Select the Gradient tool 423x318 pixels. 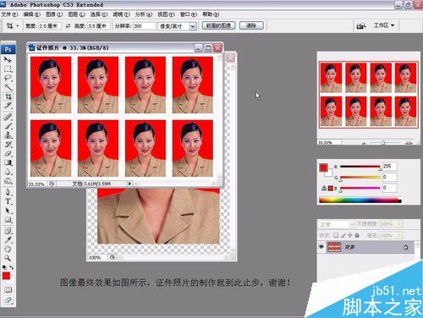[8, 162]
